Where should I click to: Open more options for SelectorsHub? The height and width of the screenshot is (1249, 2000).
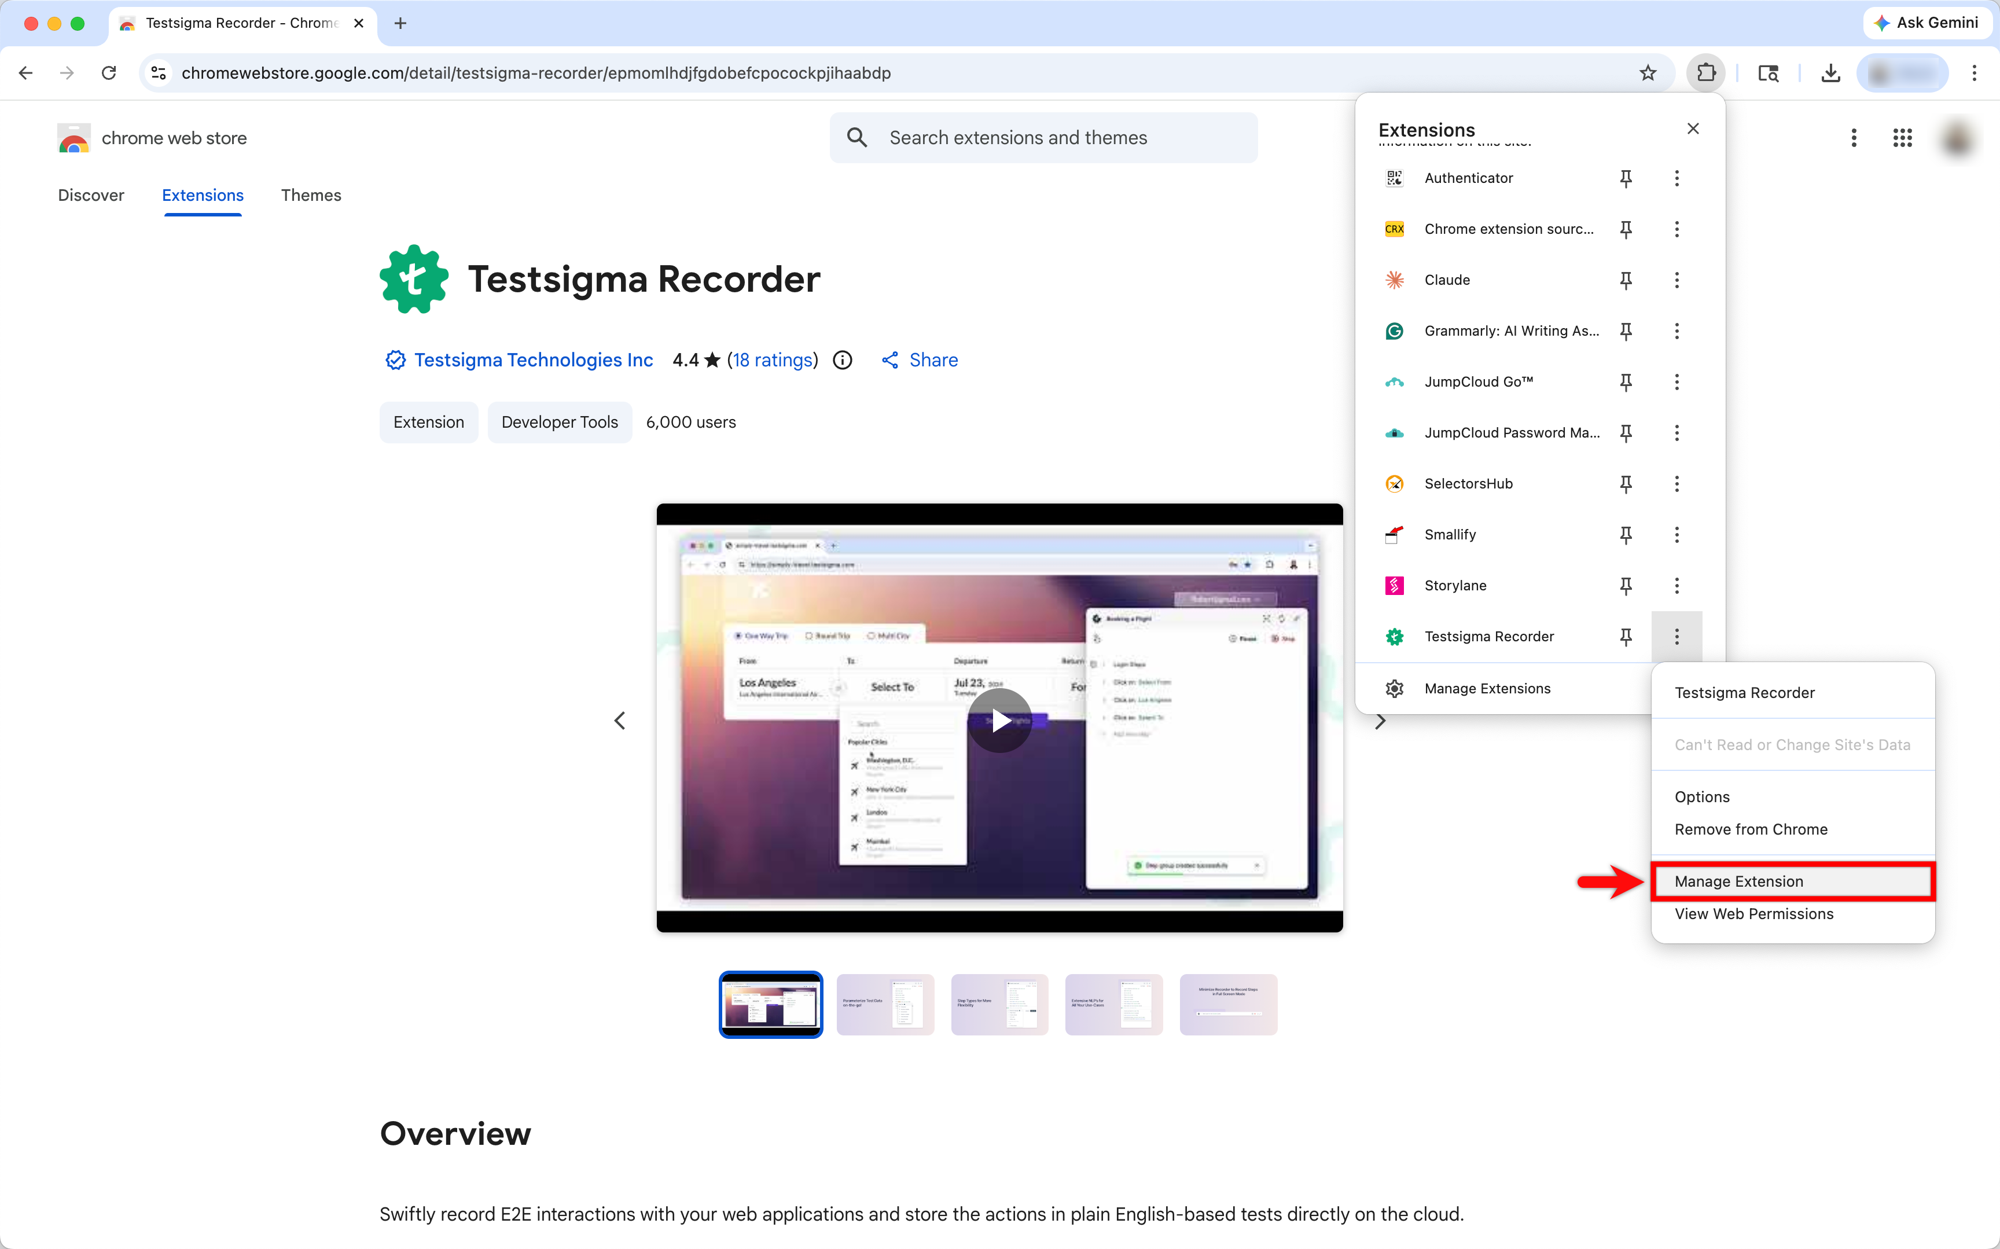coord(1677,484)
